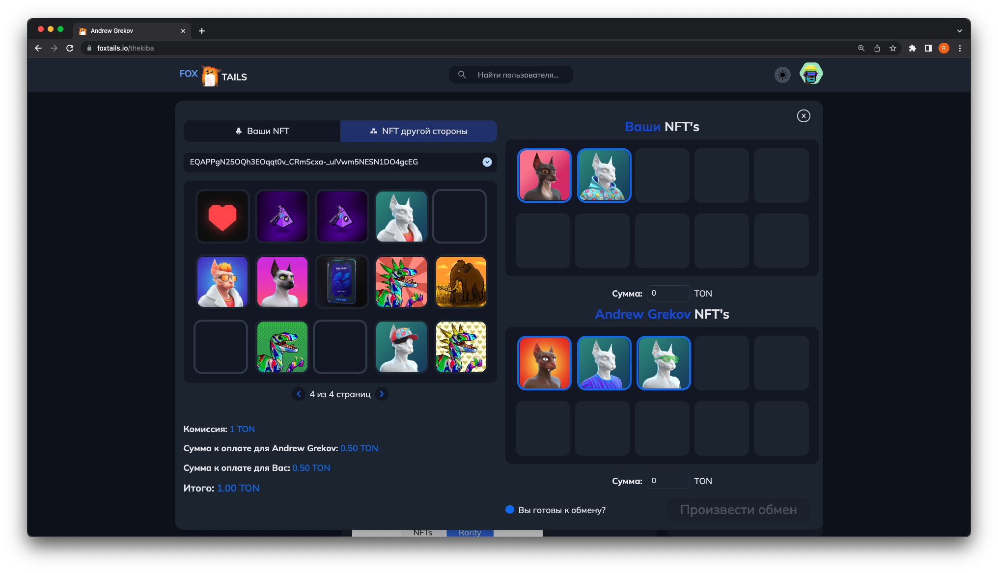Switch to Ваши NFT tab
This screenshot has width=998, height=573.
pos(262,131)
